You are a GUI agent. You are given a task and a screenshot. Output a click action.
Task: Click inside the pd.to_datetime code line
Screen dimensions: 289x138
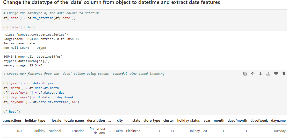39,18
